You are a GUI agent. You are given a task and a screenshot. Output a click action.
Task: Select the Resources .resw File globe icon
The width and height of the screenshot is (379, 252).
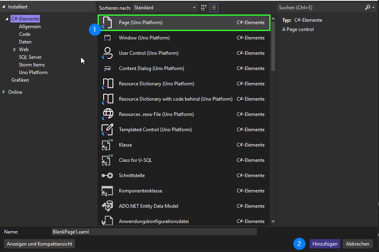tap(108, 114)
